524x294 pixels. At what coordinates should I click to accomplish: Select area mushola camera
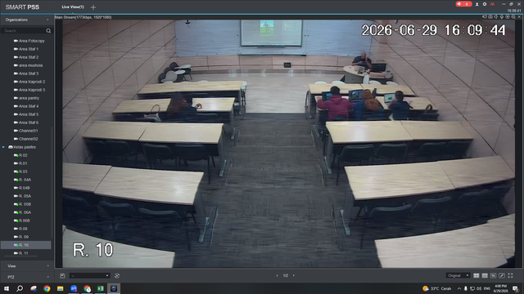pyautogui.click(x=28, y=65)
